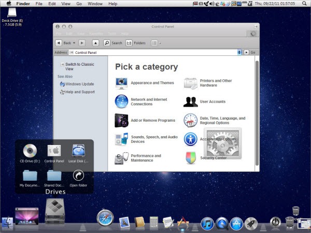This screenshot has height=233, width=311.
Task: Open iTunes music note in dock
Action: click(207, 224)
